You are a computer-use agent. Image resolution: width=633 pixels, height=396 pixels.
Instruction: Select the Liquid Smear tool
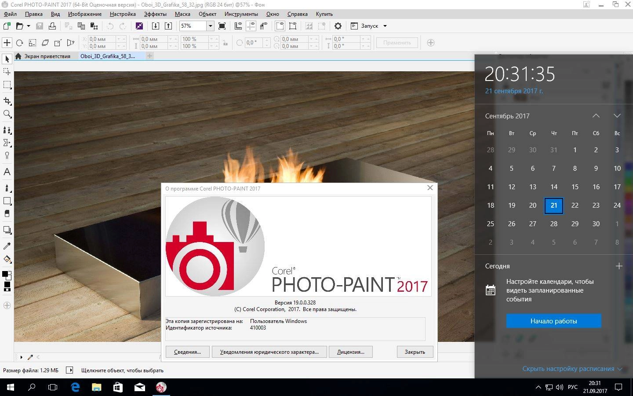point(7,143)
